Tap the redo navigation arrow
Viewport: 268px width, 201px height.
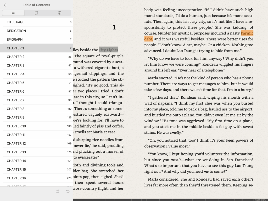tap(57, 191)
